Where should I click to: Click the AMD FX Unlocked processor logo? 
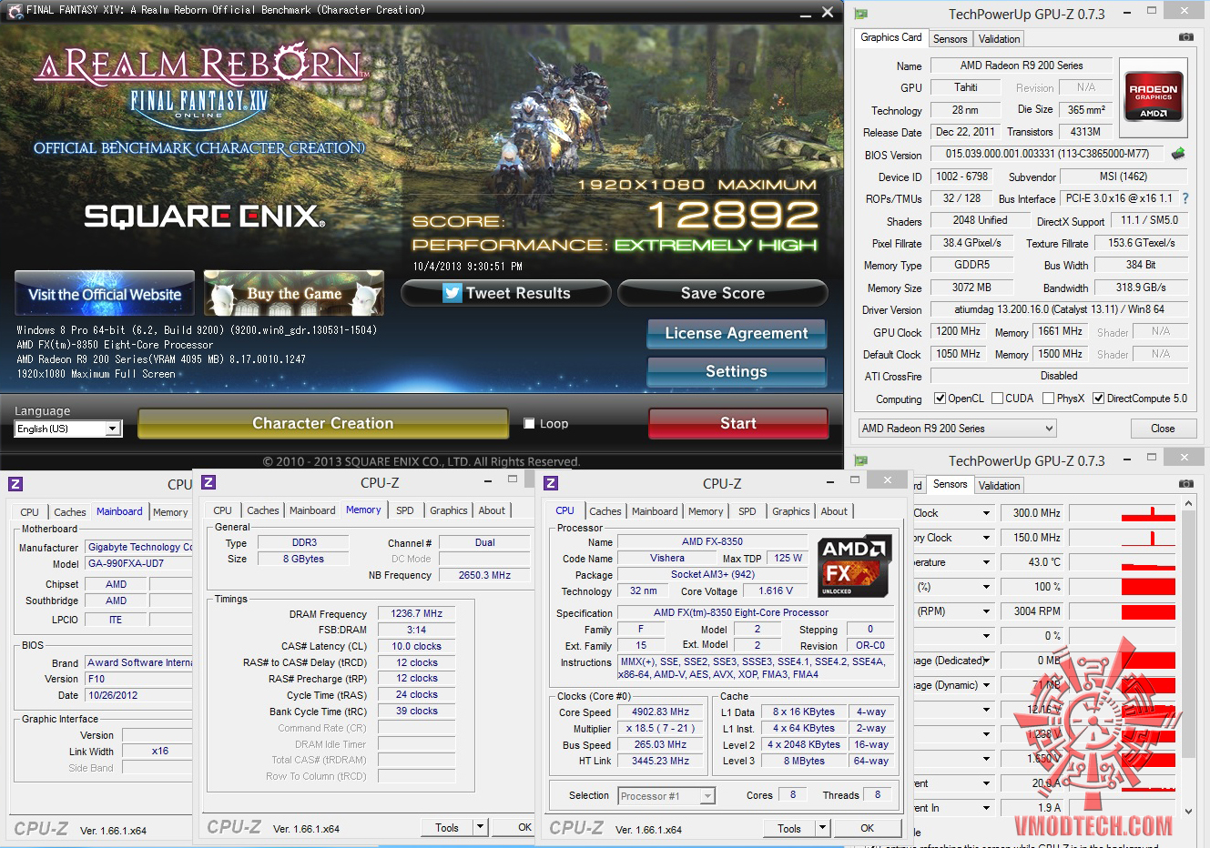point(854,567)
